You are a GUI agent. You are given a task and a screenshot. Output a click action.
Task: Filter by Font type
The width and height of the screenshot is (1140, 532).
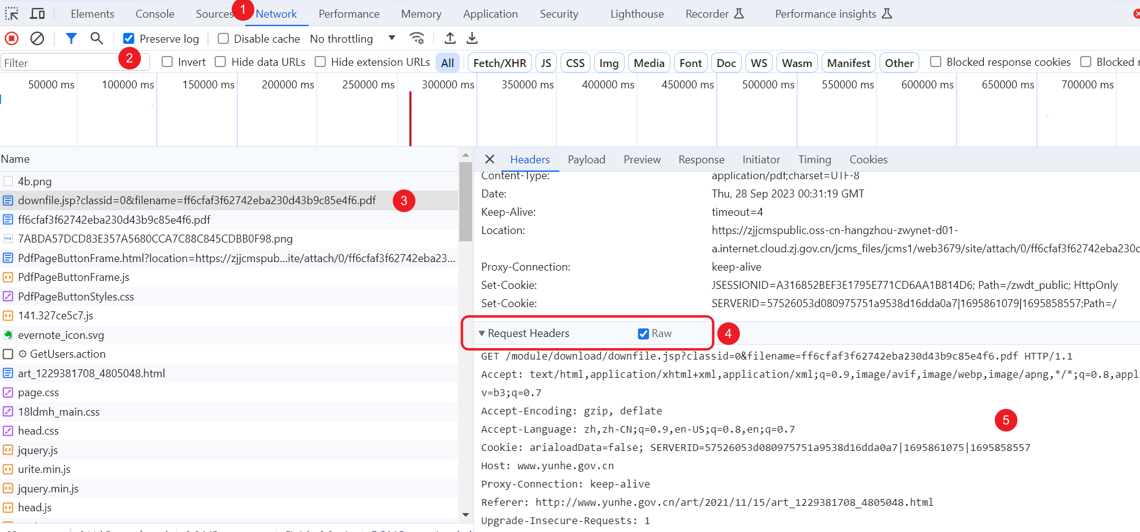coord(690,63)
